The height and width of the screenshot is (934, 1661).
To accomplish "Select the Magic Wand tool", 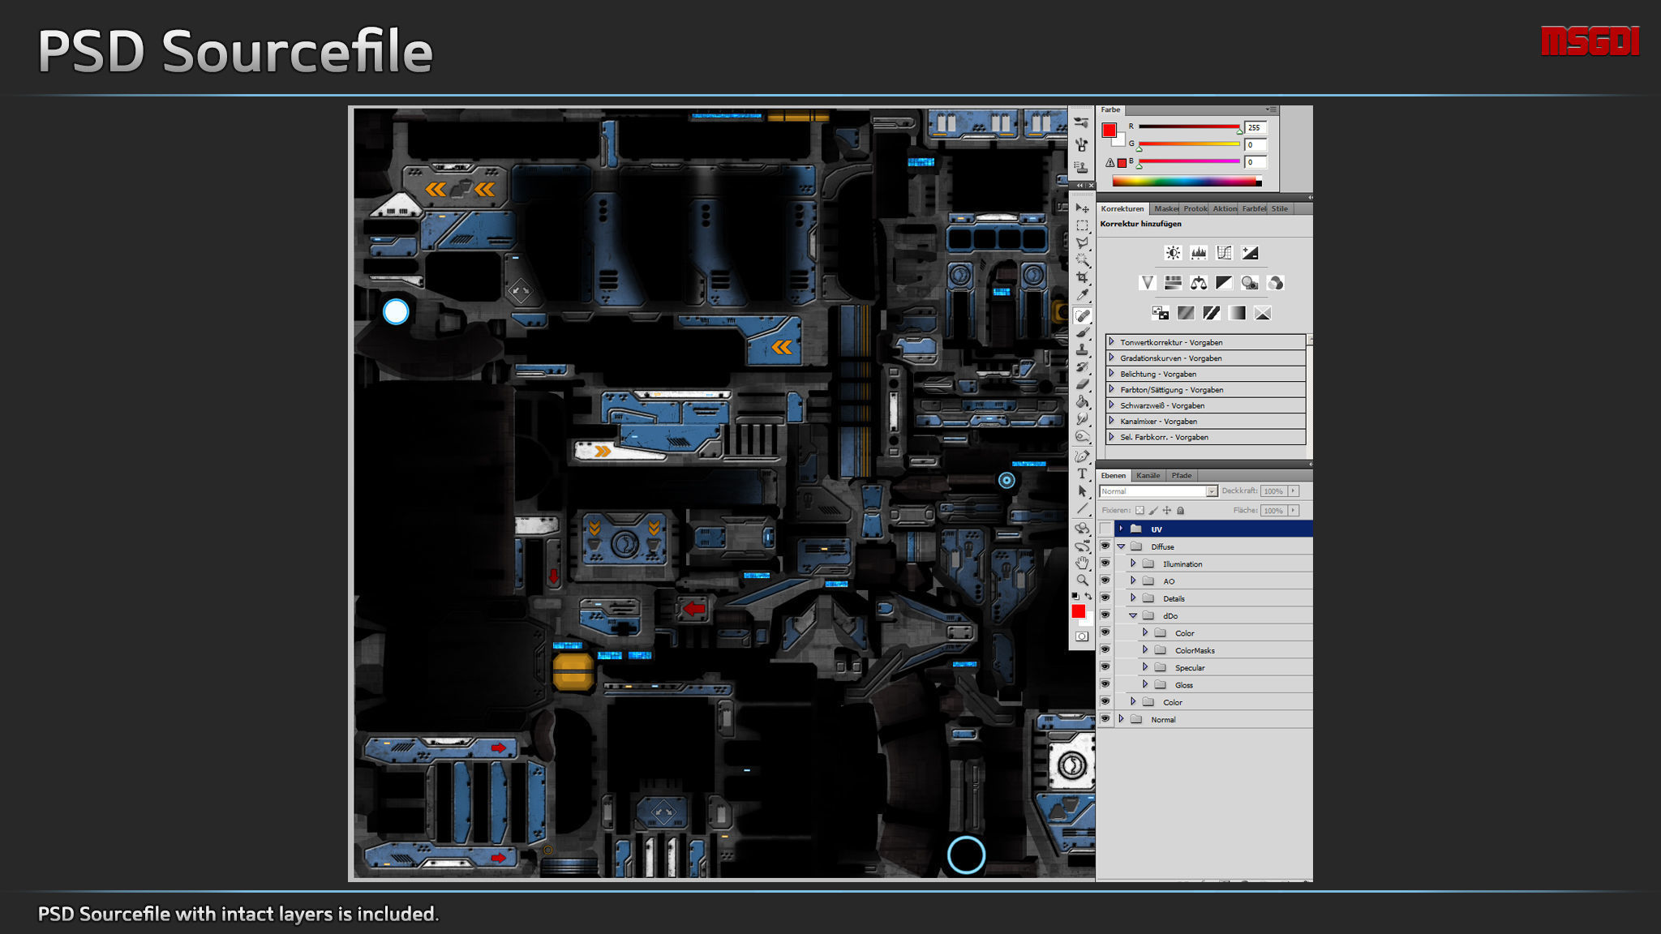I will 1082,260.
